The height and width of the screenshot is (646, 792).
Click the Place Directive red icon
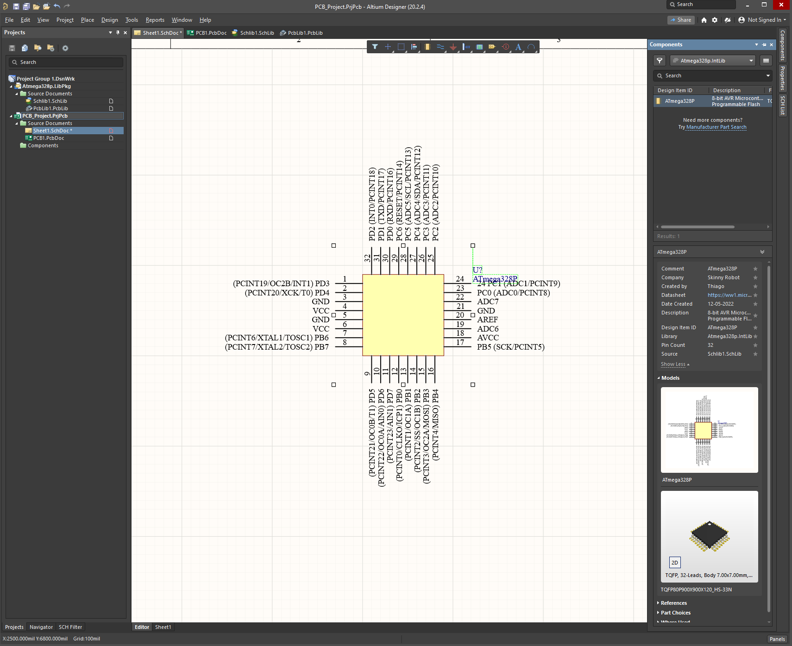505,47
